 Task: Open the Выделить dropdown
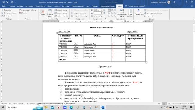[7, 10]
